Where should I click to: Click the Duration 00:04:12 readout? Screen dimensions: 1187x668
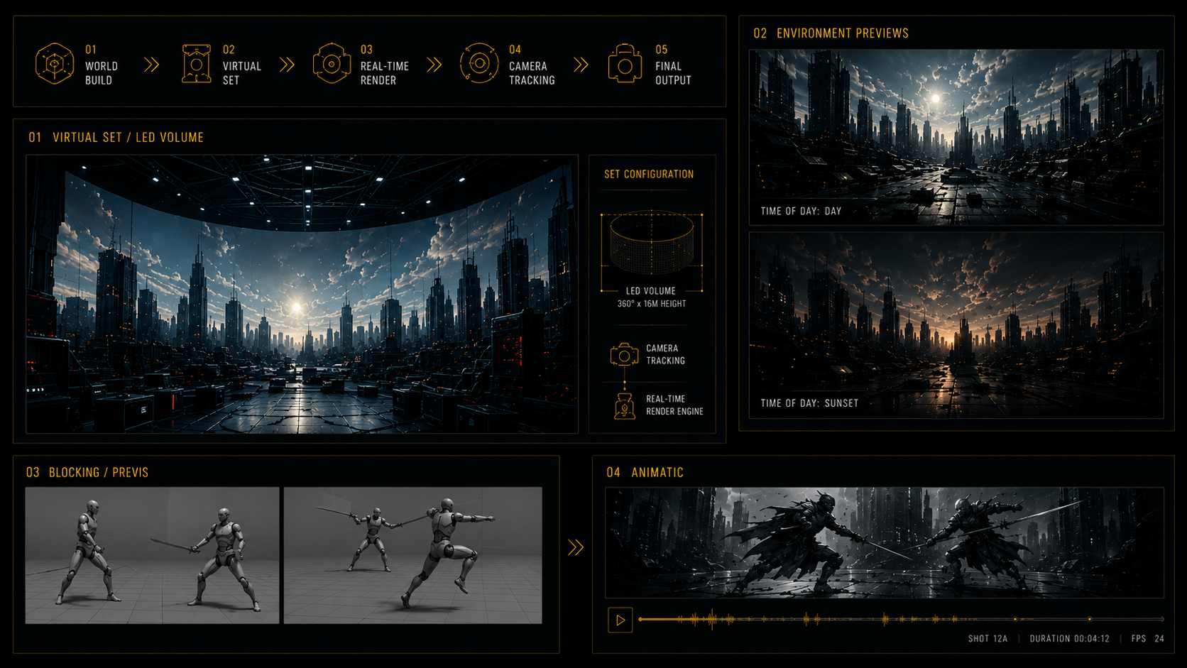point(1069,639)
